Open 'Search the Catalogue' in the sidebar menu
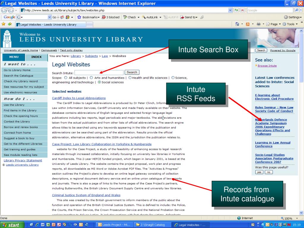Screen dimensions: 304x228 [24, 76]
